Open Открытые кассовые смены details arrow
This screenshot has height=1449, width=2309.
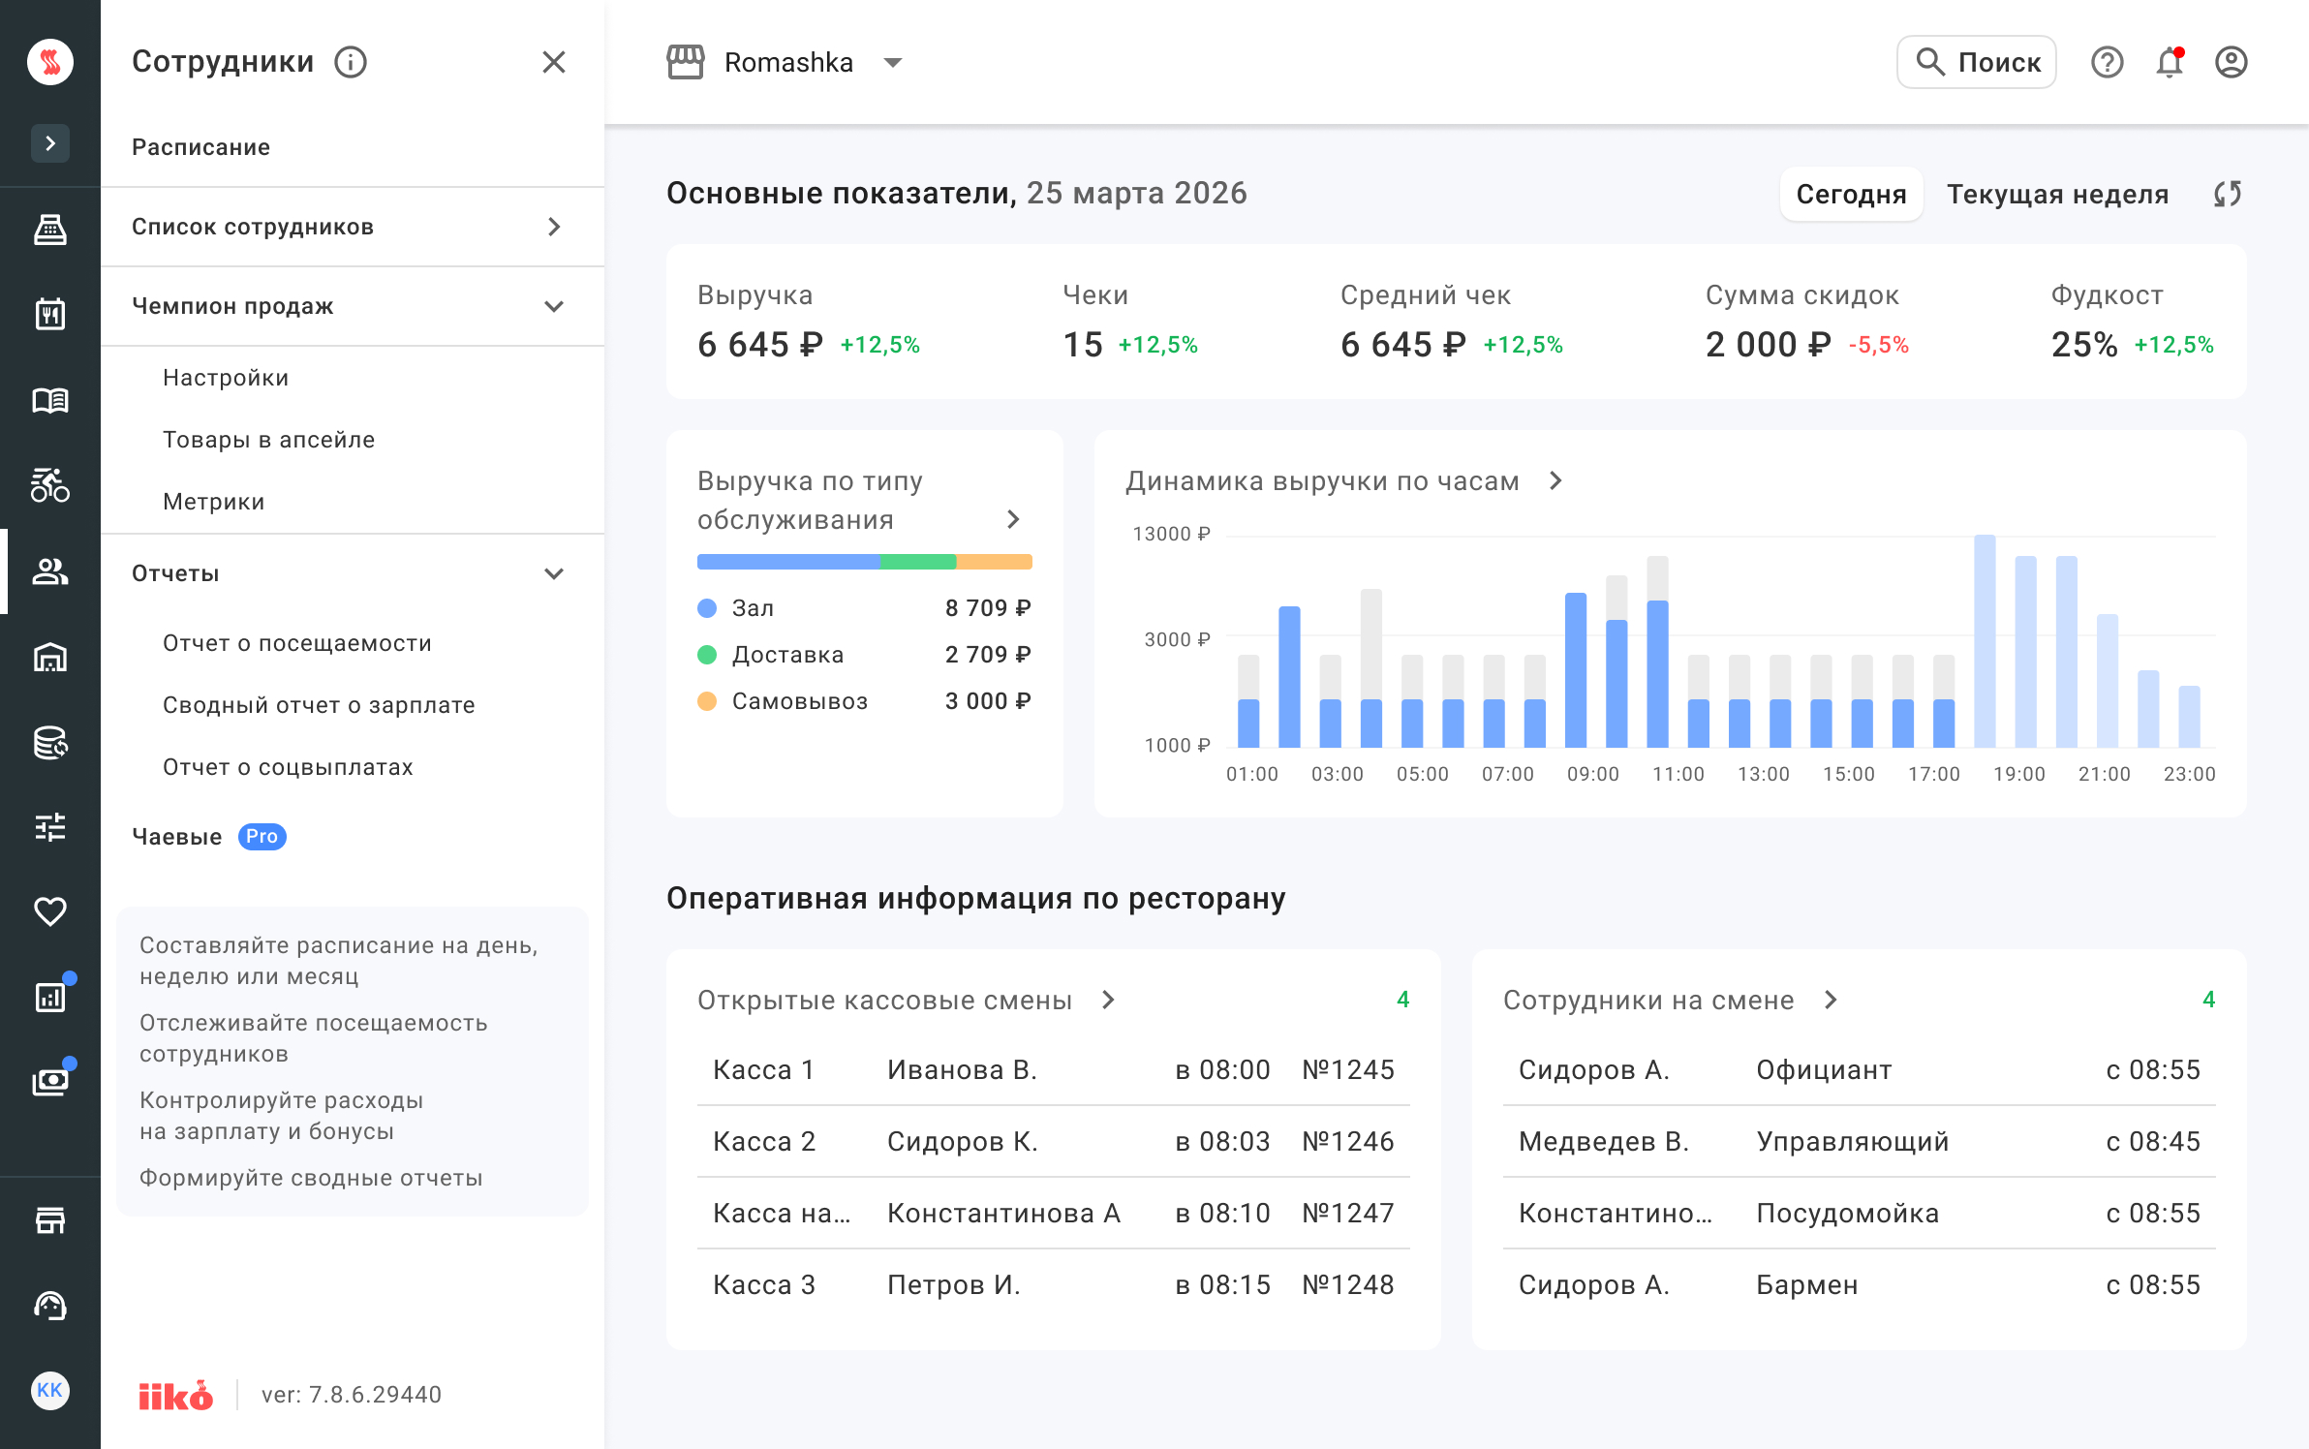[x=1109, y=1000]
